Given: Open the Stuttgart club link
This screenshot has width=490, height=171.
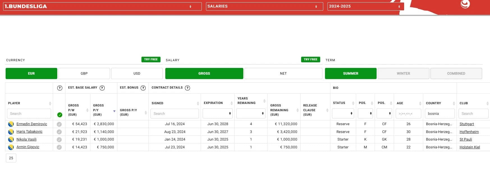Looking at the screenshot, I should pos(467,124).
